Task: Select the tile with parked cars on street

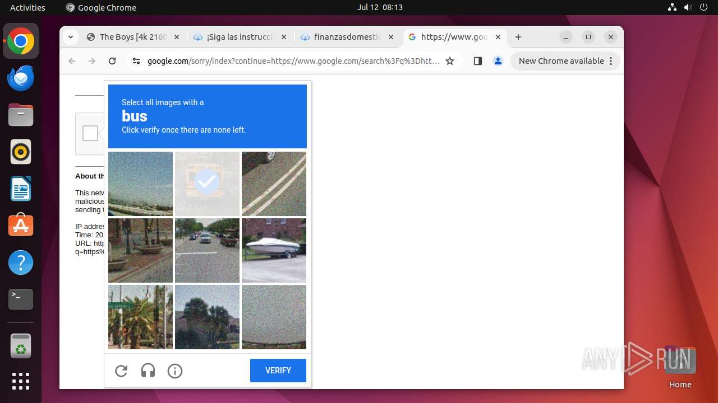Action: coord(207,250)
